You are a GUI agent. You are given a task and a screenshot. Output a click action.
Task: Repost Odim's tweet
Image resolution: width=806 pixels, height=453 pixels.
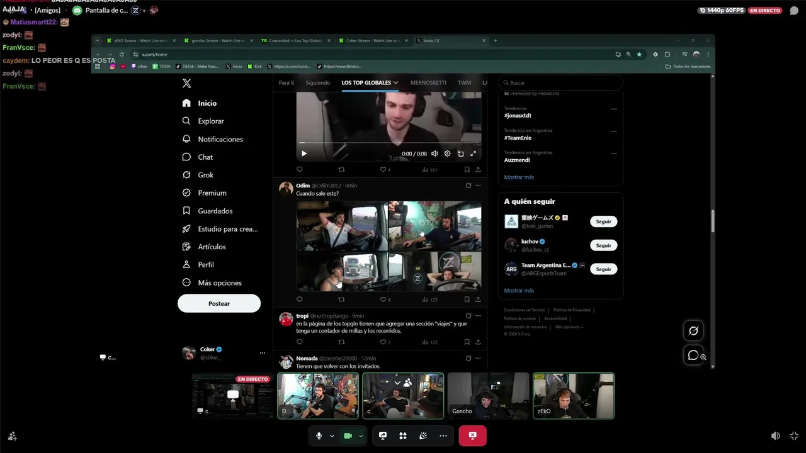point(341,299)
